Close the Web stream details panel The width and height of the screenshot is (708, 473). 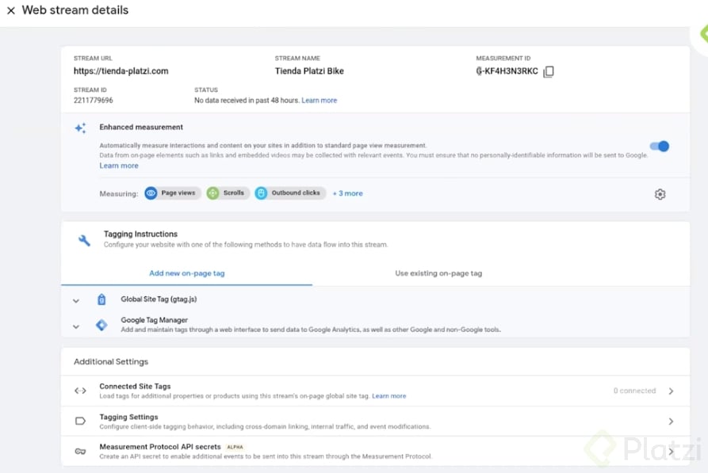(x=11, y=10)
